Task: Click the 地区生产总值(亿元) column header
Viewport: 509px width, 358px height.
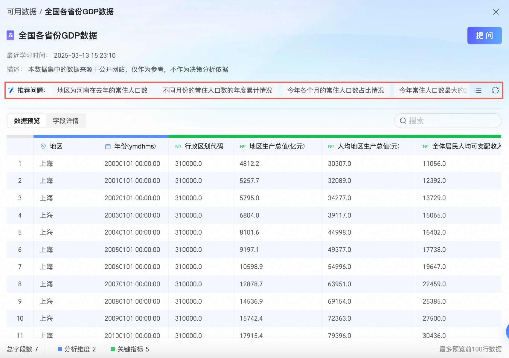Action: 277,146
